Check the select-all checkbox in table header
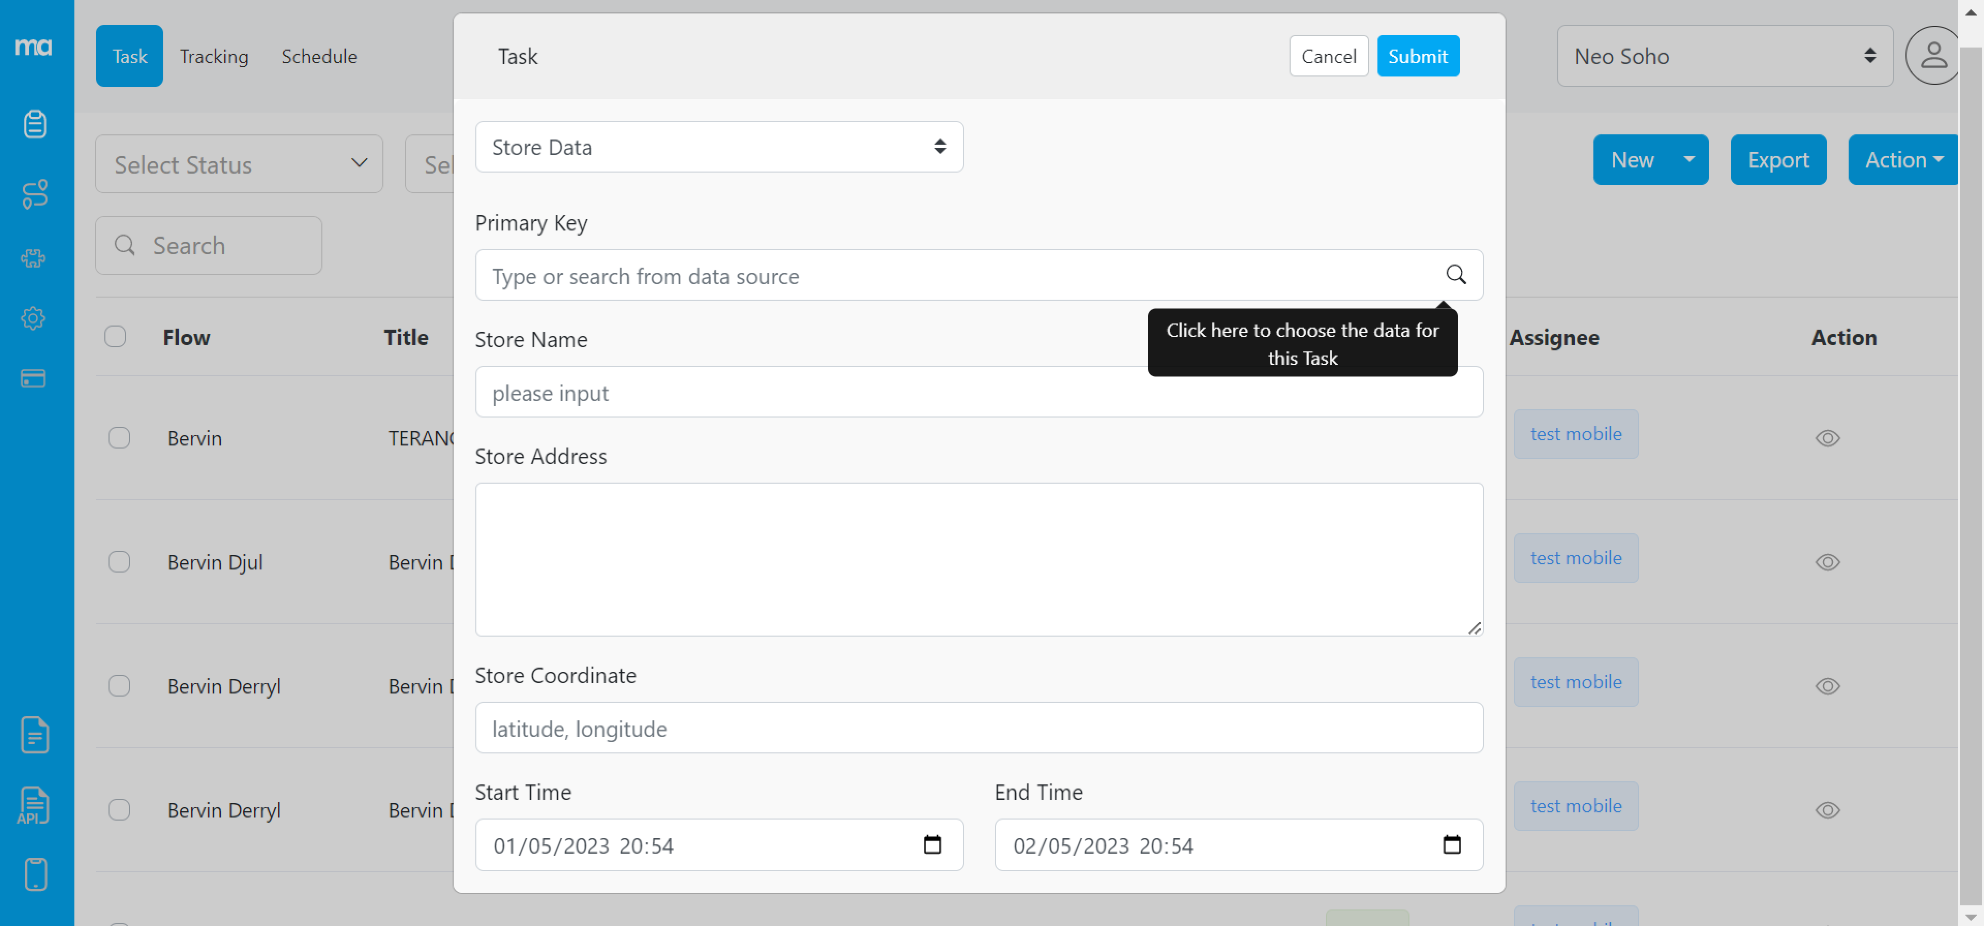This screenshot has height=926, width=1984. 116,337
